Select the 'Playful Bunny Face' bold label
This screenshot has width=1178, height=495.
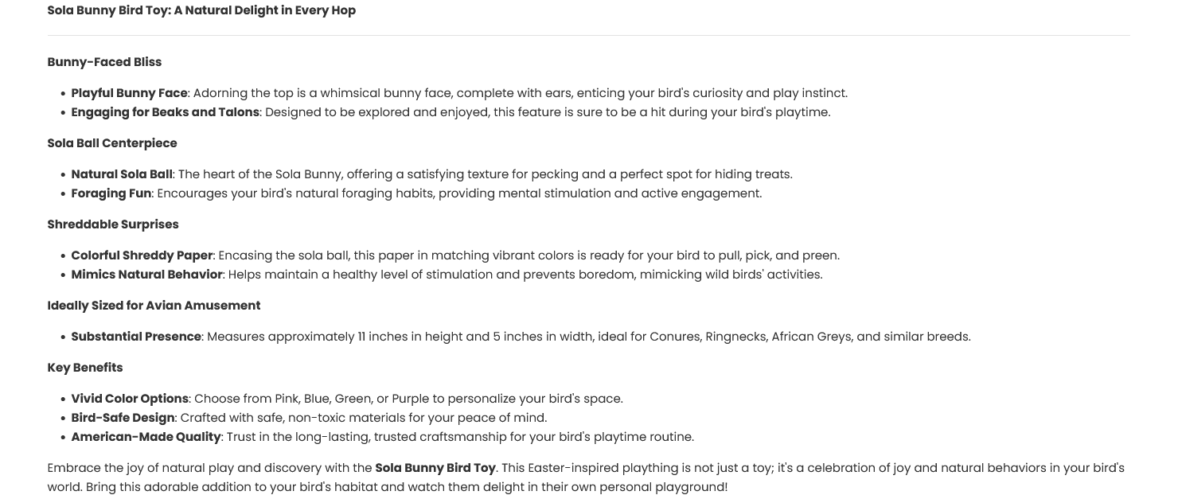[x=129, y=93]
